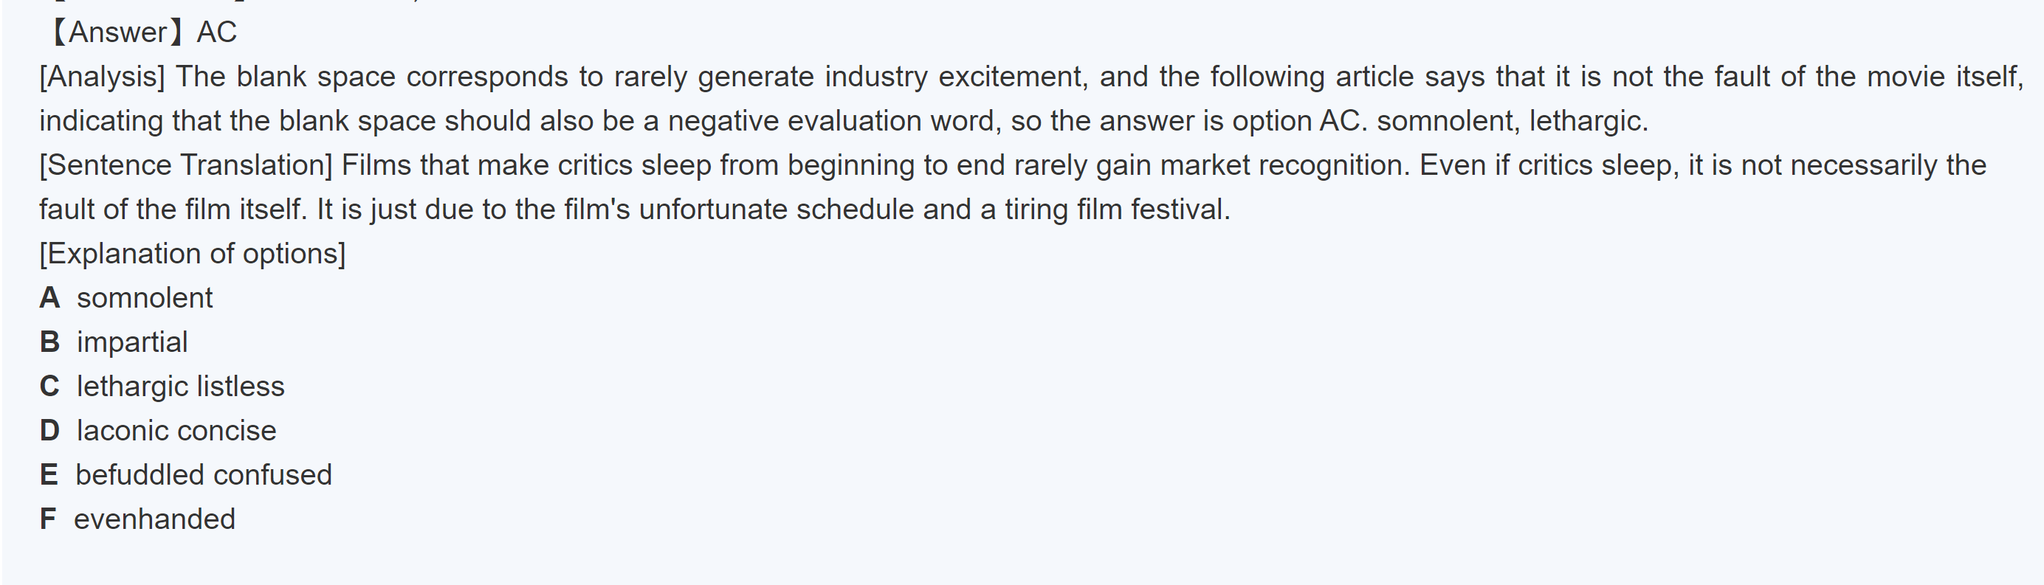Click the bold letter F

(x=47, y=519)
